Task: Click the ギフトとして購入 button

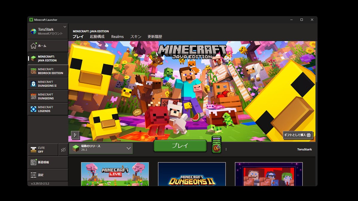Action: click(298, 135)
